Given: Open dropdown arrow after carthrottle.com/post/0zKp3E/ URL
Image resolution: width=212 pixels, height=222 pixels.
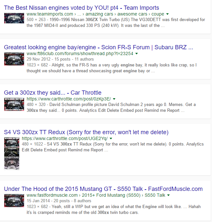Looking at the screenshot, I should coord(114,99).
